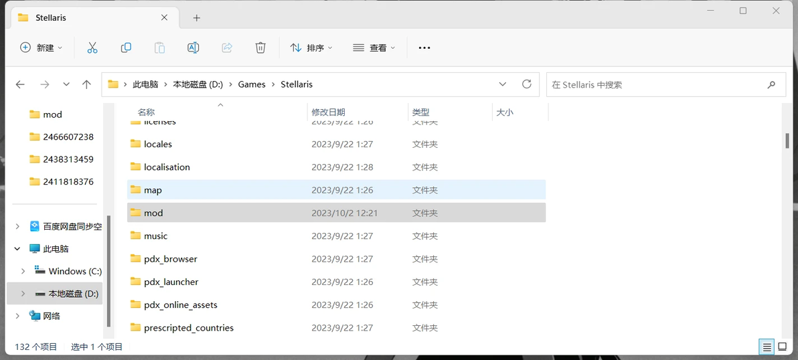Open the 查看 (View) dropdown
Image resolution: width=798 pixels, height=360 pixels.
pyautogui.click(x=374, y=48)
